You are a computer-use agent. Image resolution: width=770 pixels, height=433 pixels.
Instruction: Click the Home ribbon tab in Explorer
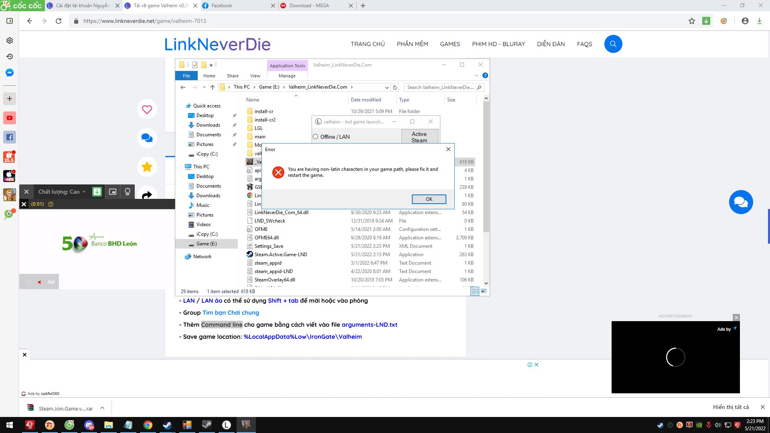(209, 76)
